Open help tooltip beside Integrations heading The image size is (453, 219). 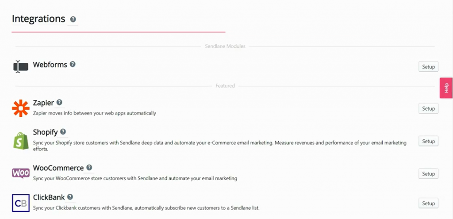click(x=73, y=19)
